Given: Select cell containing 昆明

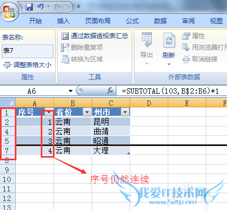Looking at the screenshot, I should point(111,122).
